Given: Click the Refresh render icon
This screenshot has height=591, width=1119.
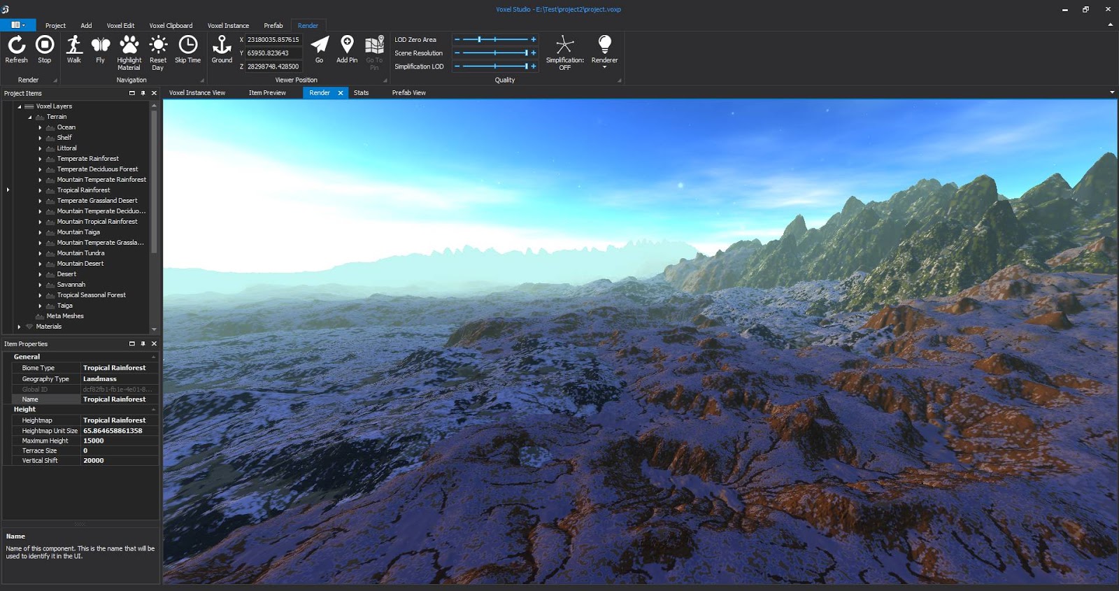Looking at the screenshot, I should (x=17, y=45).
